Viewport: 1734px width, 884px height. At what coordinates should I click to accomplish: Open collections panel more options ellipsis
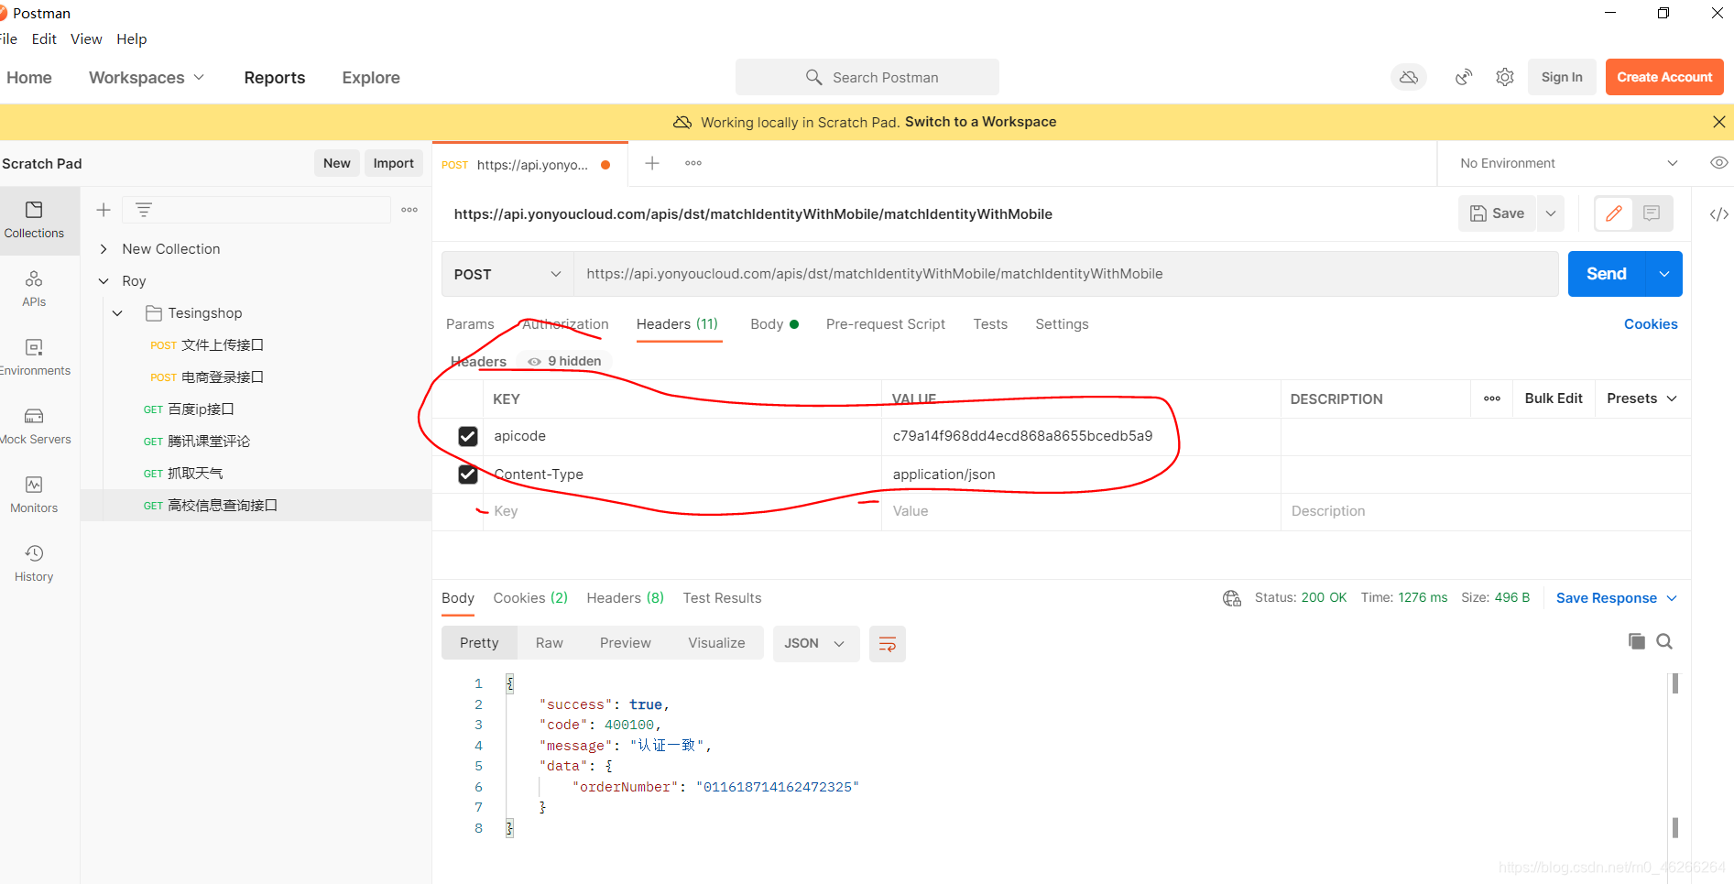tap(409, 210)
